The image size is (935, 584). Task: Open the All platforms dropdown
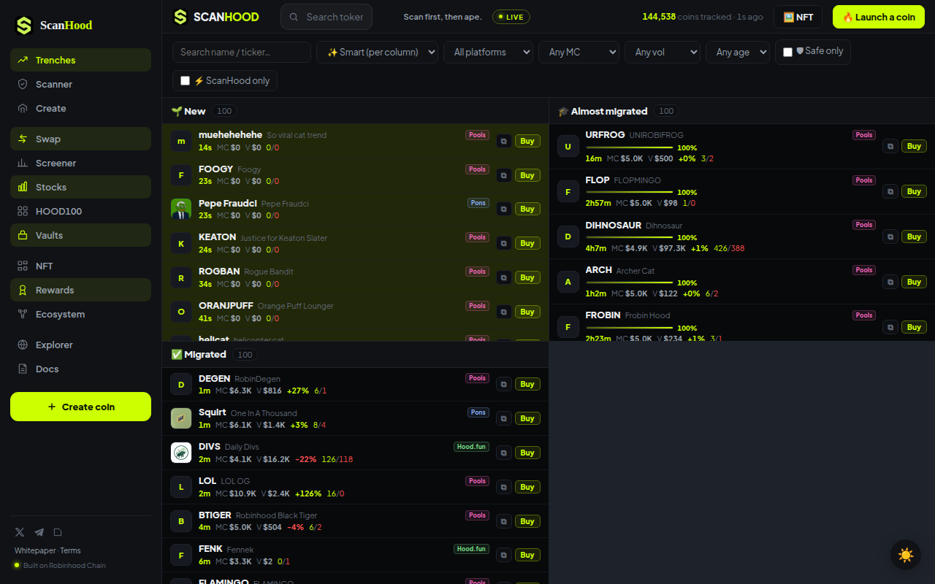click(x=488, y=52)
